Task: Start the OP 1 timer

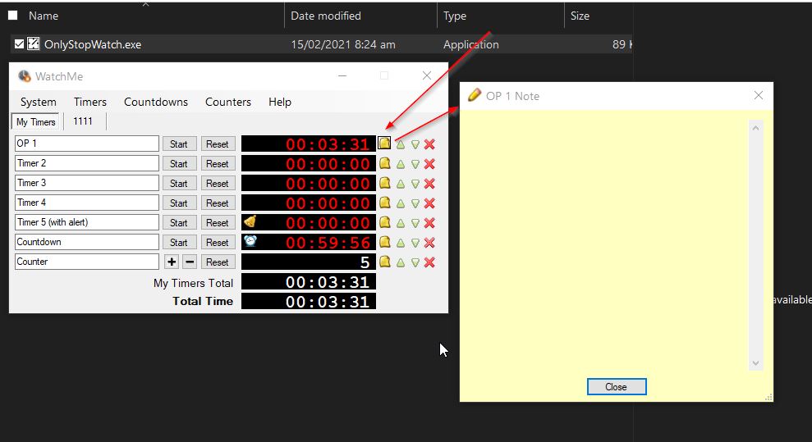Action: pos(179,144)
